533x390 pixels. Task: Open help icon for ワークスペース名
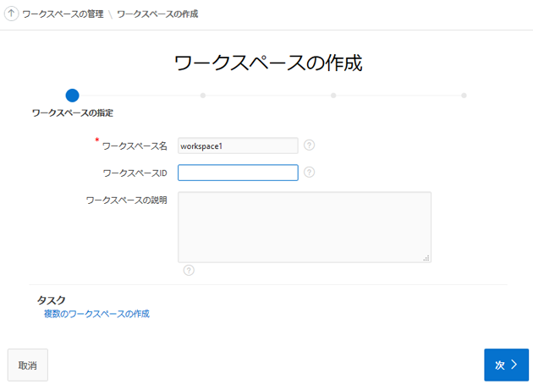click(x=309, y=146)
